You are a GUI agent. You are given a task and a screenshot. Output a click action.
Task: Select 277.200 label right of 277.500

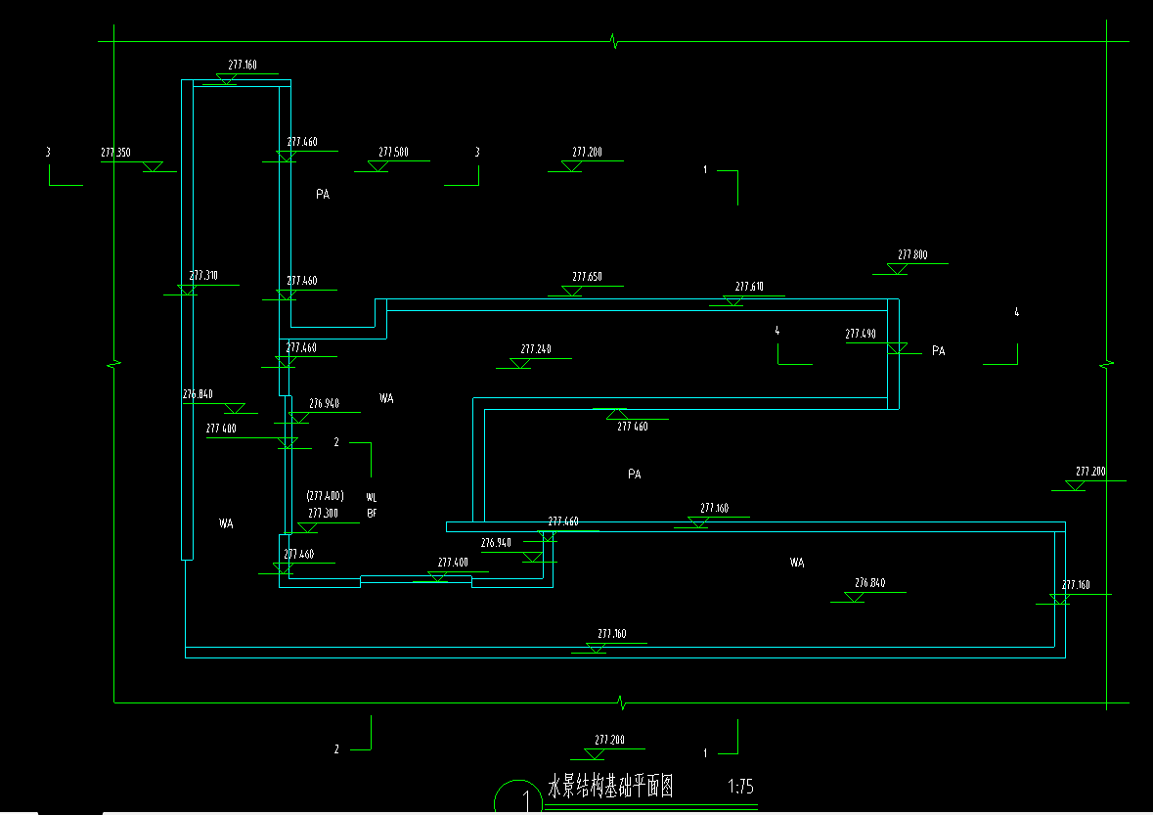pyautogui.click(x=587, y=152)
